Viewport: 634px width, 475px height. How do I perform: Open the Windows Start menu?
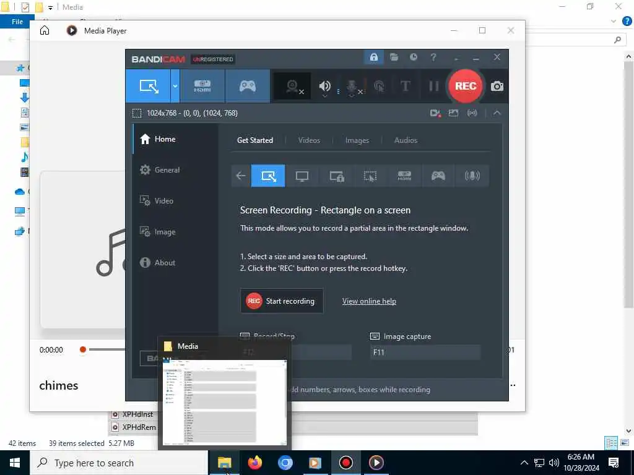tap(15, 463)
